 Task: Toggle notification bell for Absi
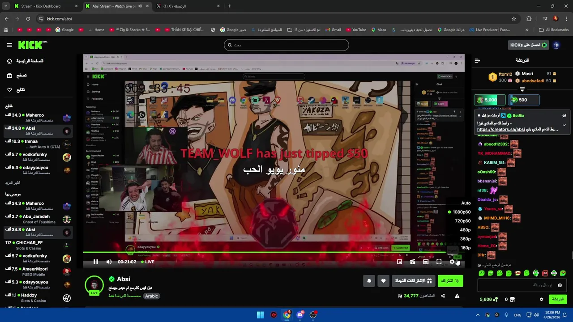[x=369, y=281]
